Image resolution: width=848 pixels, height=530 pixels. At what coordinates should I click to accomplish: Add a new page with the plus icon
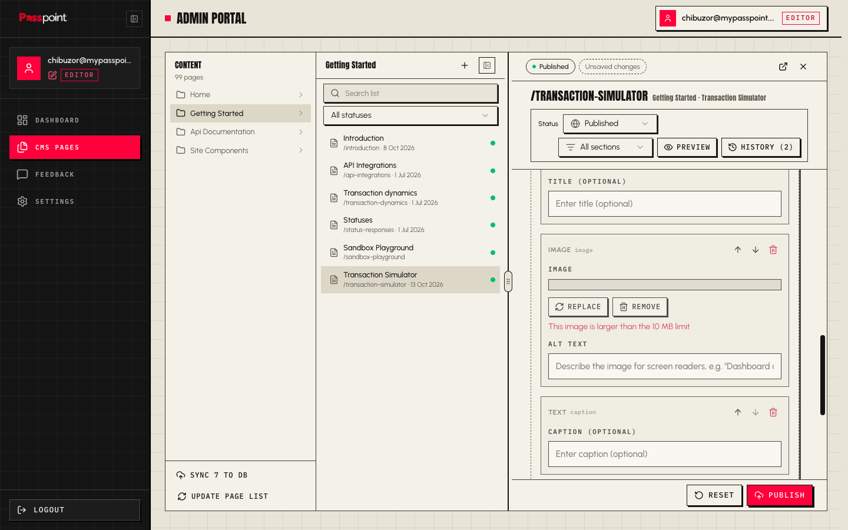465,65
